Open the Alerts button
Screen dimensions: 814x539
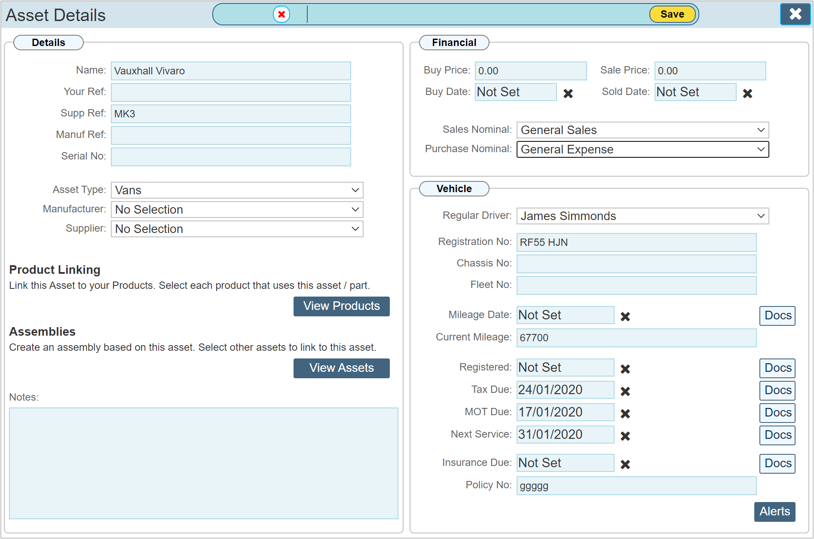click(x=774, y=511)
